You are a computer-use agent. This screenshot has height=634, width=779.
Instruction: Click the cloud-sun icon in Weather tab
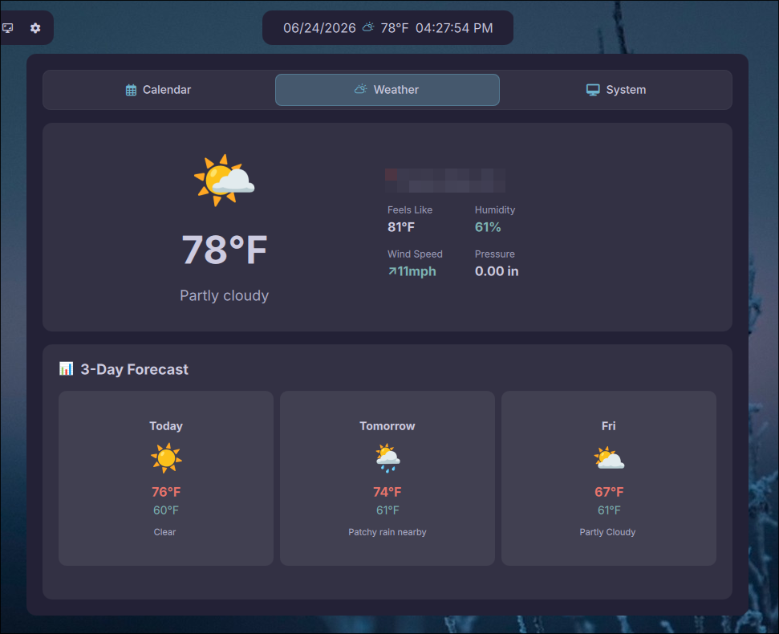[x=361, y=89]
